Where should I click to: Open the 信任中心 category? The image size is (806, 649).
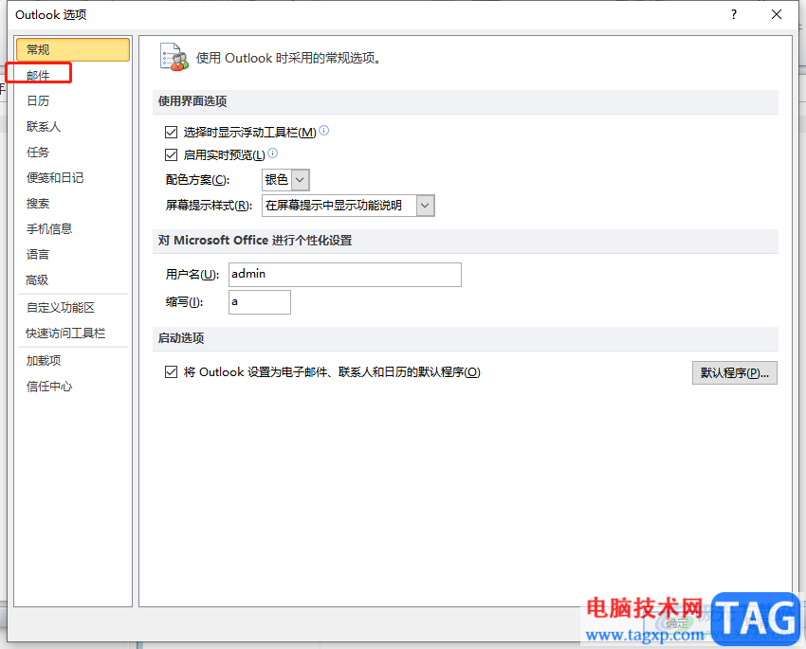pyautogui.click(x=72, y=387)
